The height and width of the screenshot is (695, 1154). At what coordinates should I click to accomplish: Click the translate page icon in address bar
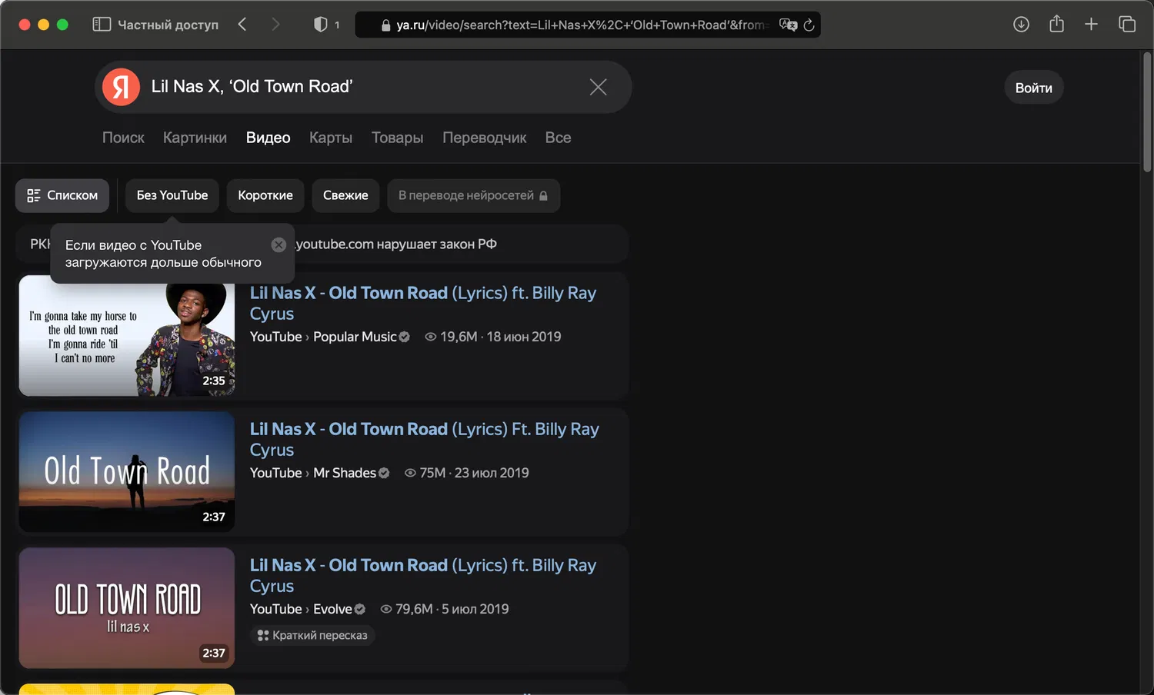(788, 25)
